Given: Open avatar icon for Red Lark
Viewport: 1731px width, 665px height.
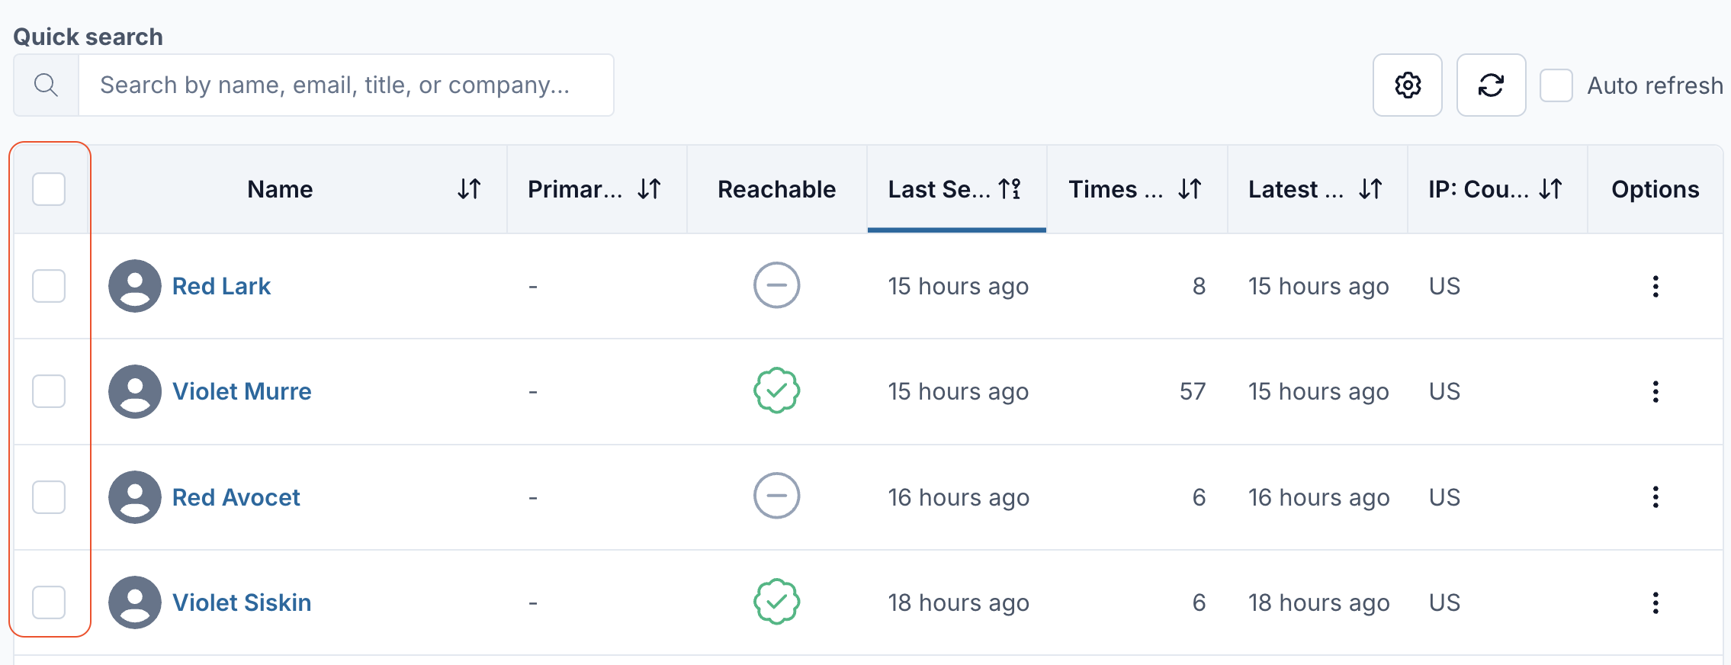Looking at the screenshot, I should [135, 286].
